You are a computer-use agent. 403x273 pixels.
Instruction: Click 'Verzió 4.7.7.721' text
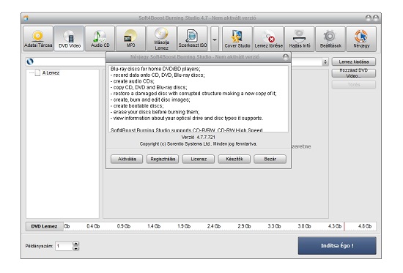[x=198, y=138]
